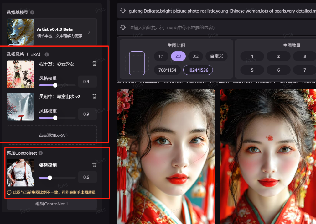The image size is (316, 224).
Task: Delete the 吴冠中：写意山水 v2 LoRA
Action: (94, 96)
